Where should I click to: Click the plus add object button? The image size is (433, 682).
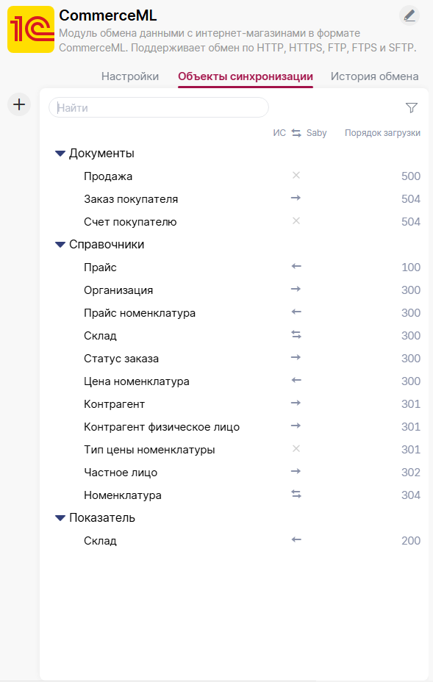tap(19, 104)
